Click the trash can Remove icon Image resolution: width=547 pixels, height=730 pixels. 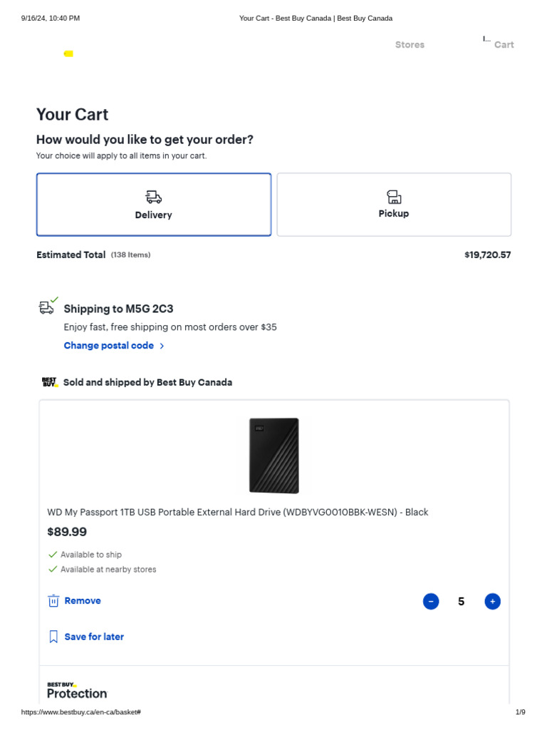(53, 601)
